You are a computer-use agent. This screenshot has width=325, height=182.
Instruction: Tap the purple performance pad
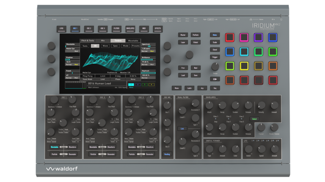tap(258, 37)
